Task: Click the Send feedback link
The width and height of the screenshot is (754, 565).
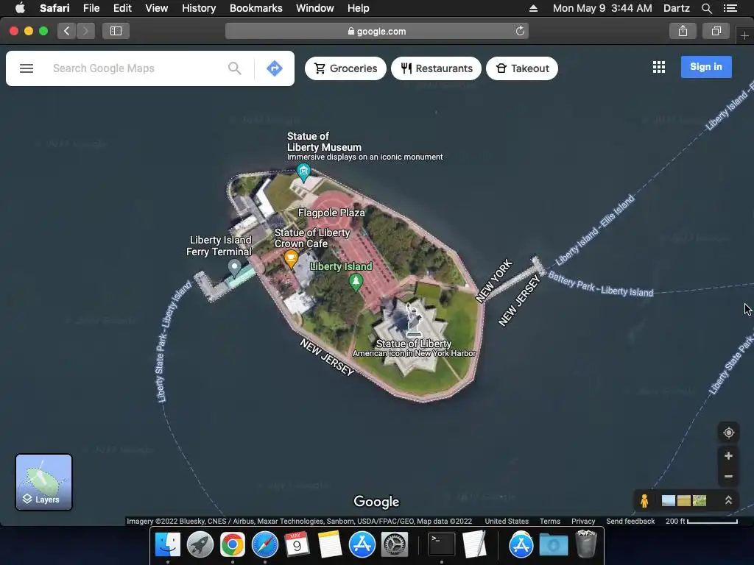Action: pos(630,522)
